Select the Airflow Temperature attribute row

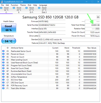pos(49,77)
